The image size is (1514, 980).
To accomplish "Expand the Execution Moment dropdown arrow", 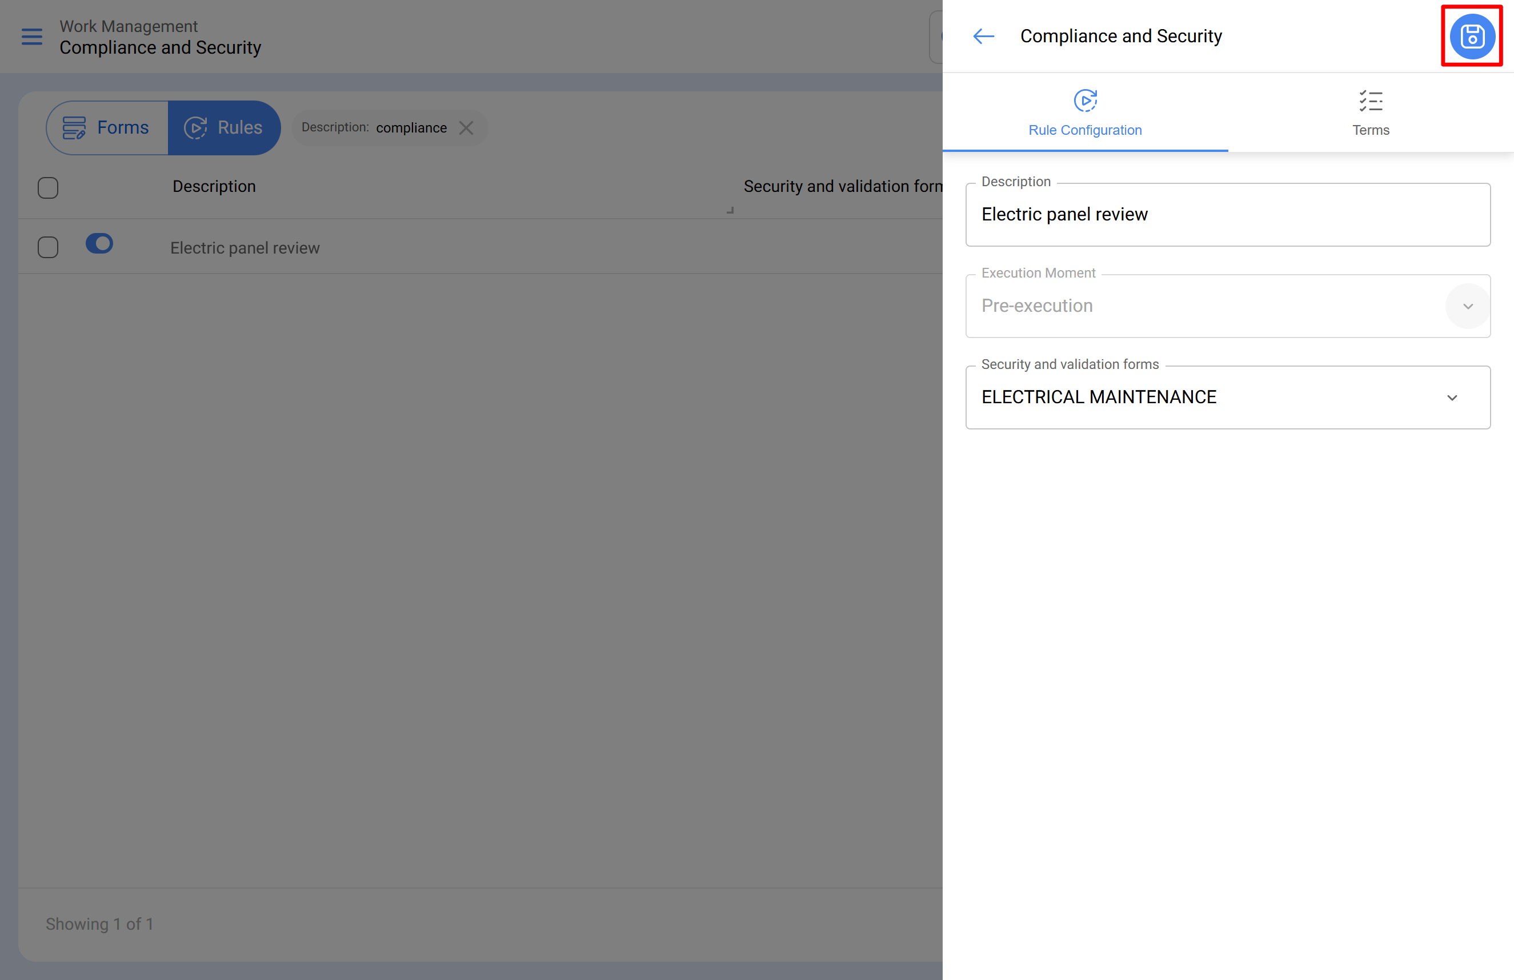I will click(x=1468, y=306).
